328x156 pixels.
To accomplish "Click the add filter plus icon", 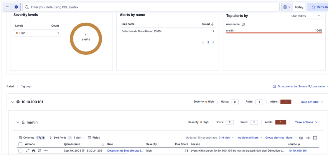I will click(x=16, y=7).
